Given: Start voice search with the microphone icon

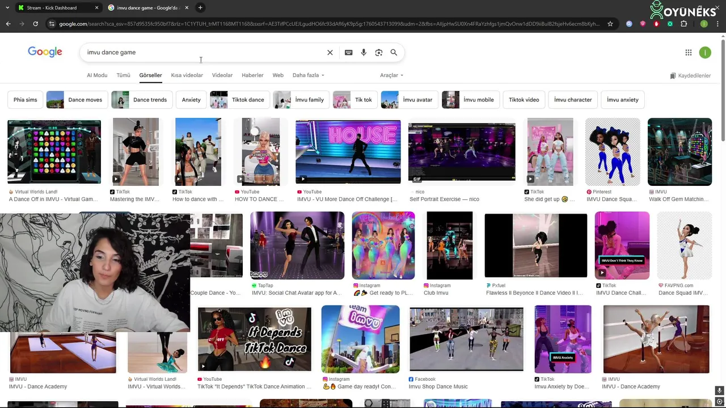Looking at the screenshot, I should (x=364, y=52).
